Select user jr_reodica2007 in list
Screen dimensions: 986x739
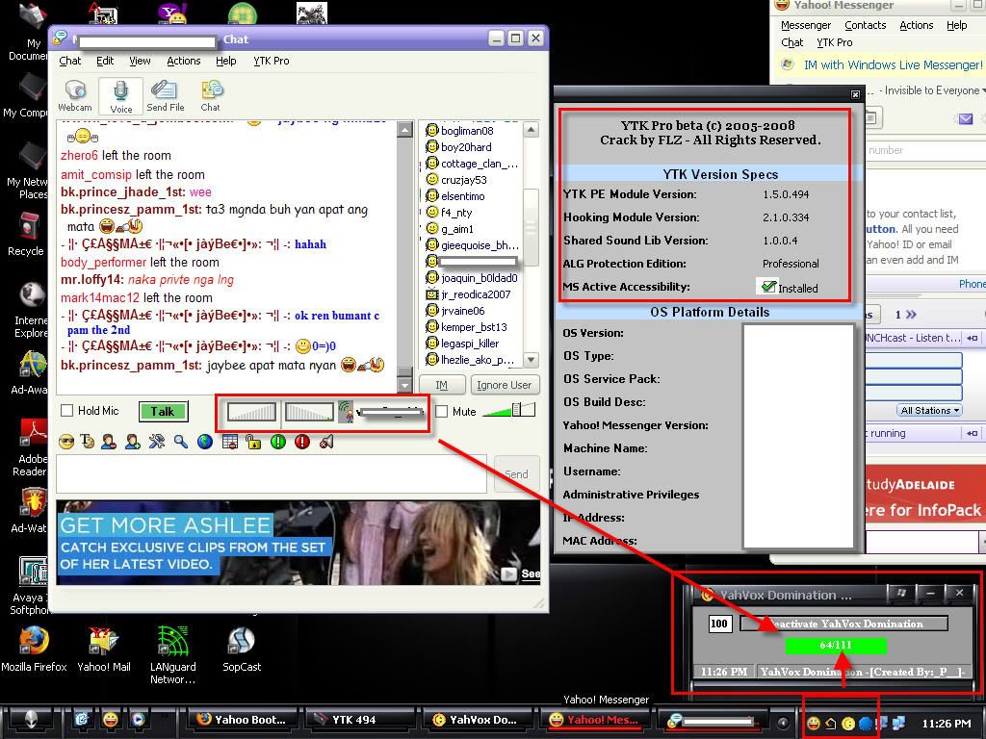pyautogui.click(x=476, y=294)
